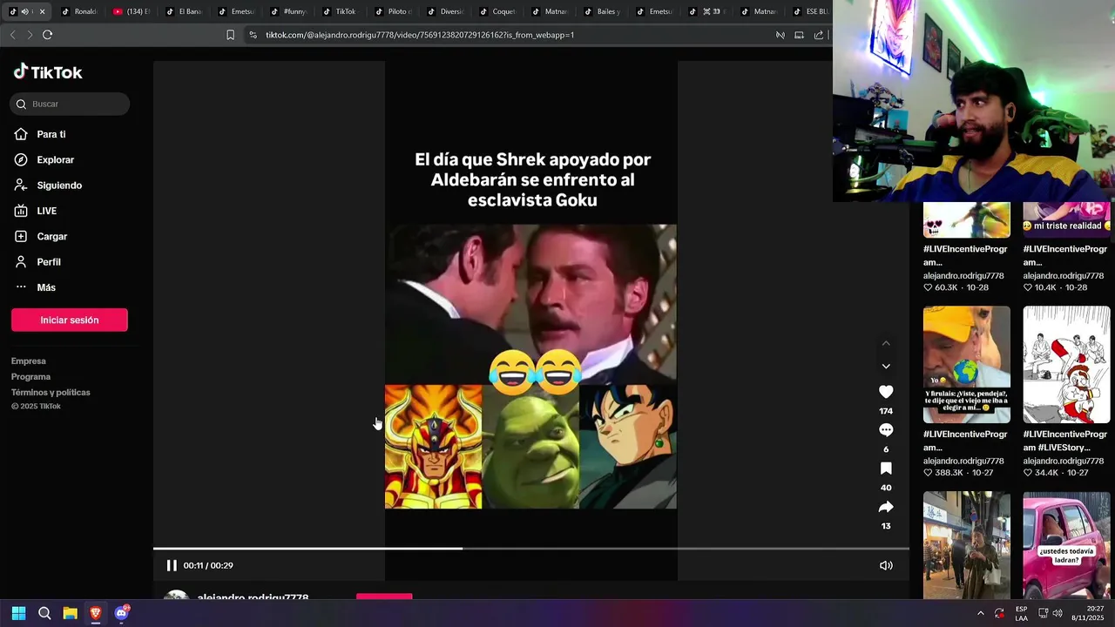Screen dimensions: 1115x627
Task: Save the video with the bookmark icon
Action: (886, 469)
